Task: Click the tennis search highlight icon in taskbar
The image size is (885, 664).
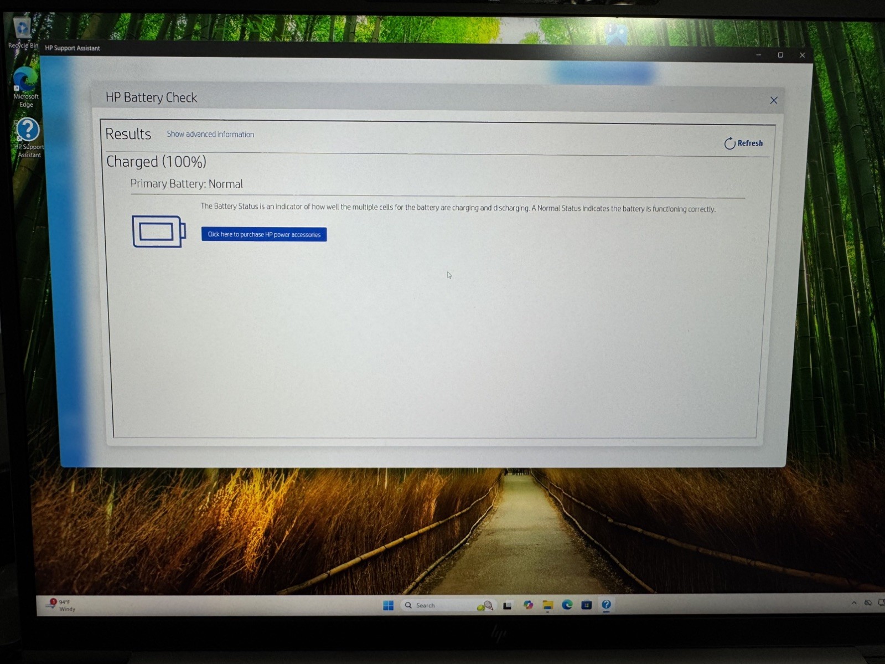Action: pos(485,606)
